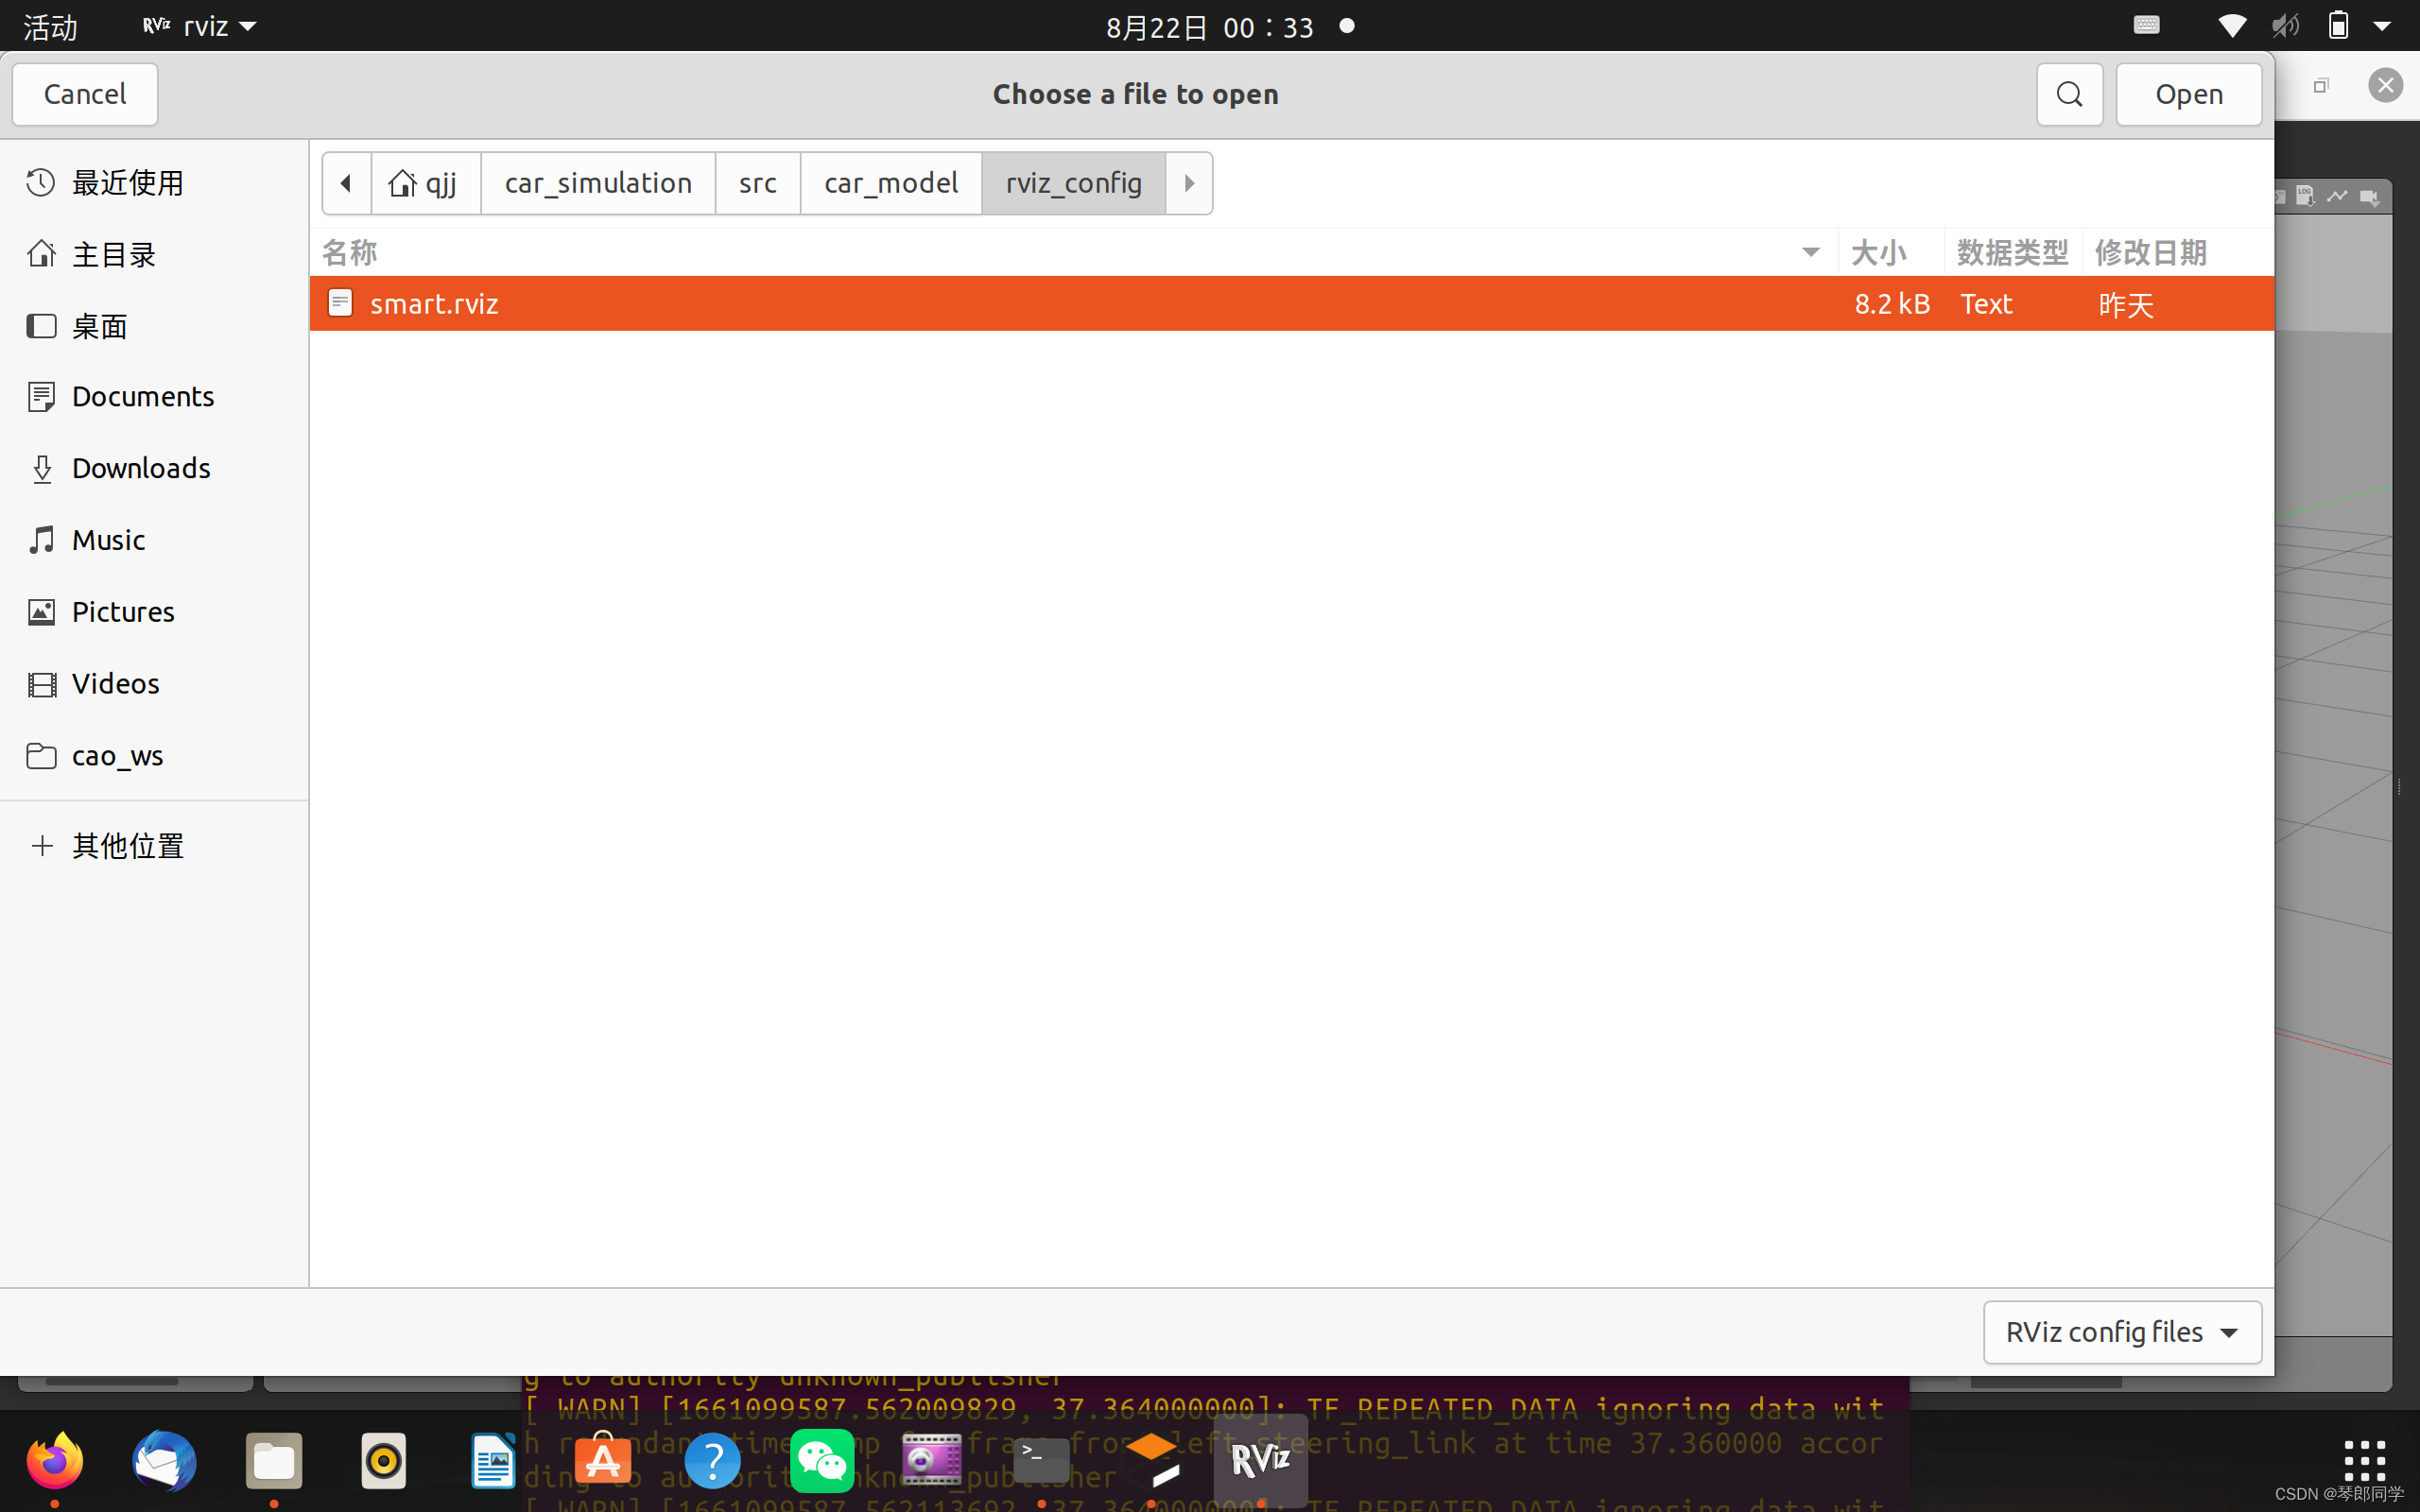Show applications grid icon
Screen dimensions: 2420x1512
tap(2364, 1461)
